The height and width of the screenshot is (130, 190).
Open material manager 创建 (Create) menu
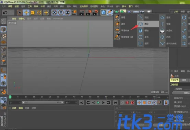14,108
